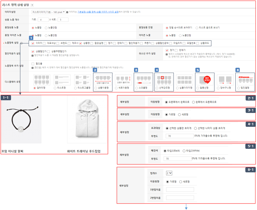Screen dimensions: 257x210
Task: Open the 탭개수 tab count dropdown
Action: tap(169, 173)
